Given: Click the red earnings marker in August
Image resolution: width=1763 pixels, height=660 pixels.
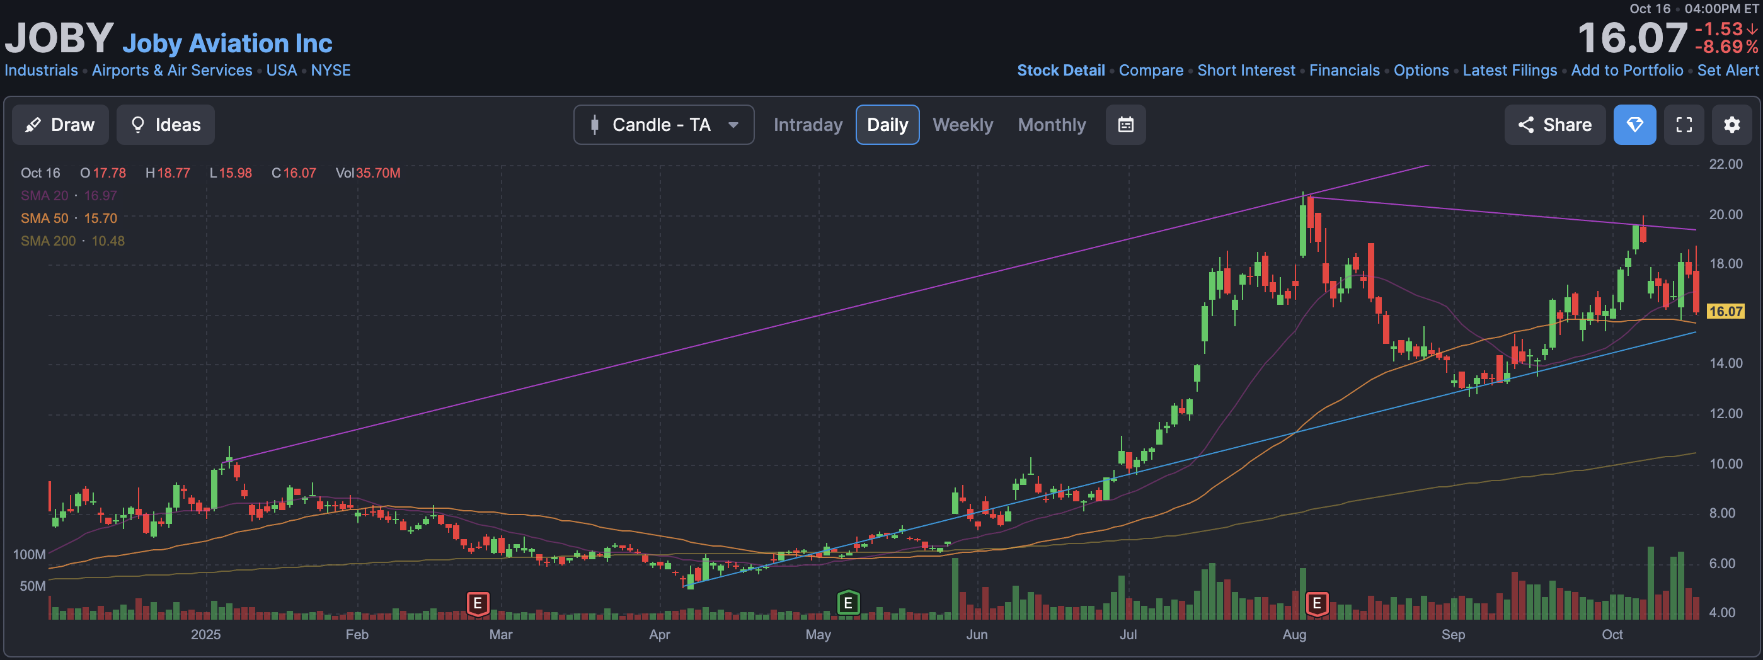Looking at the screenshot, I should click(1316, 603).
